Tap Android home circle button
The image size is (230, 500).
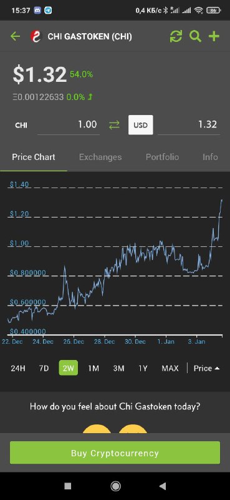point(115,486)
